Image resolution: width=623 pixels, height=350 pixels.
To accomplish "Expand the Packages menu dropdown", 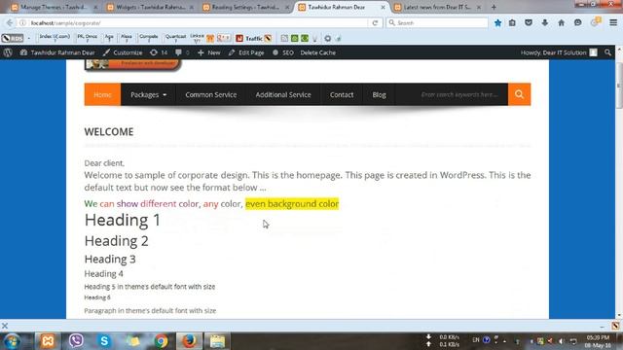I will (x=148, y=94).
